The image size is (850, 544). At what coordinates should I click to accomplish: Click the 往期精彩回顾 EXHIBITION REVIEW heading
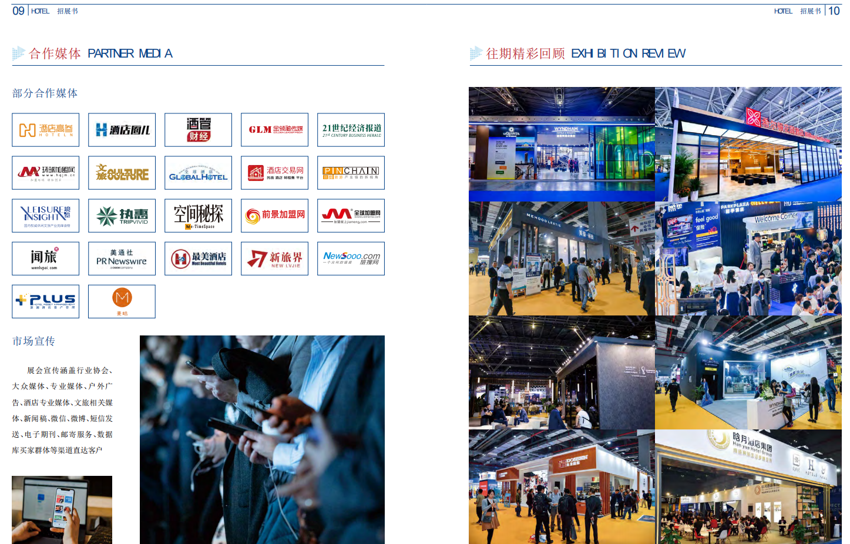586,53
